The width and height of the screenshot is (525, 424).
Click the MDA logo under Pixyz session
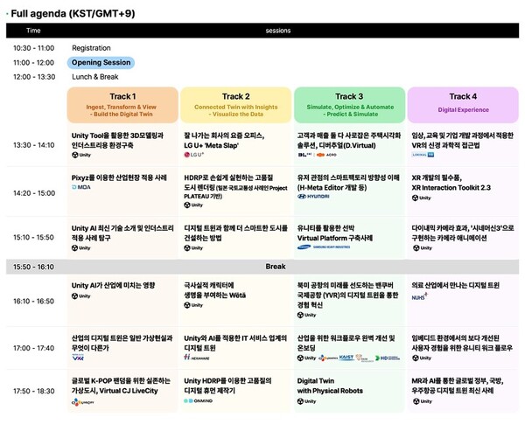(x=80, y=187)
